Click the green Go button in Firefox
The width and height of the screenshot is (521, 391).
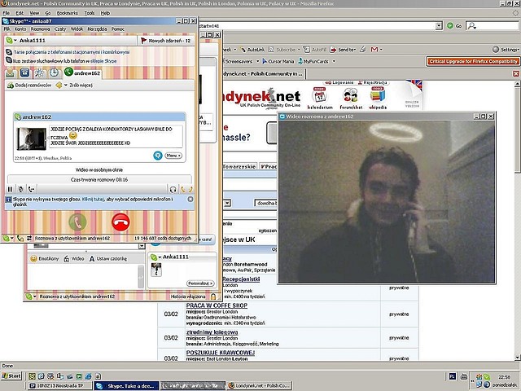click(454, 25)
